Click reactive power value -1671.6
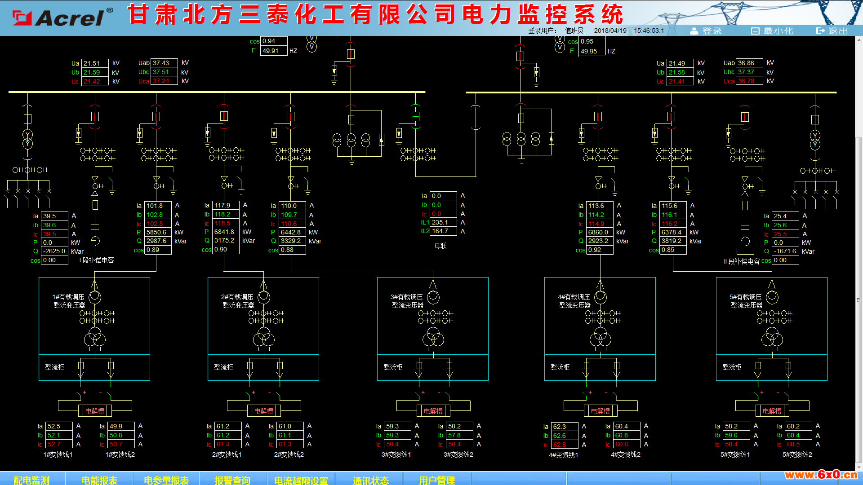 click(786, 251)
